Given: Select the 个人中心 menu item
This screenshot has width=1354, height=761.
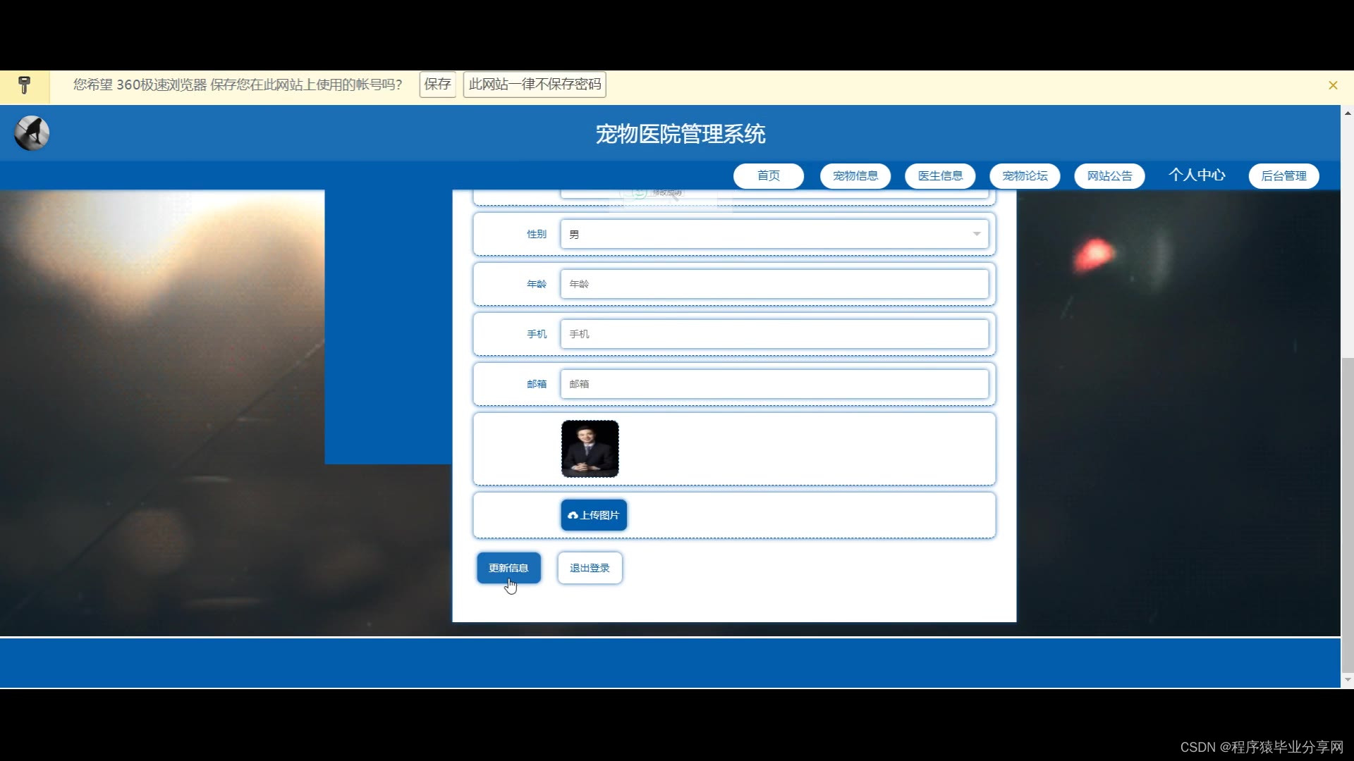Looking at the screenshot, I should [1197, 175].
